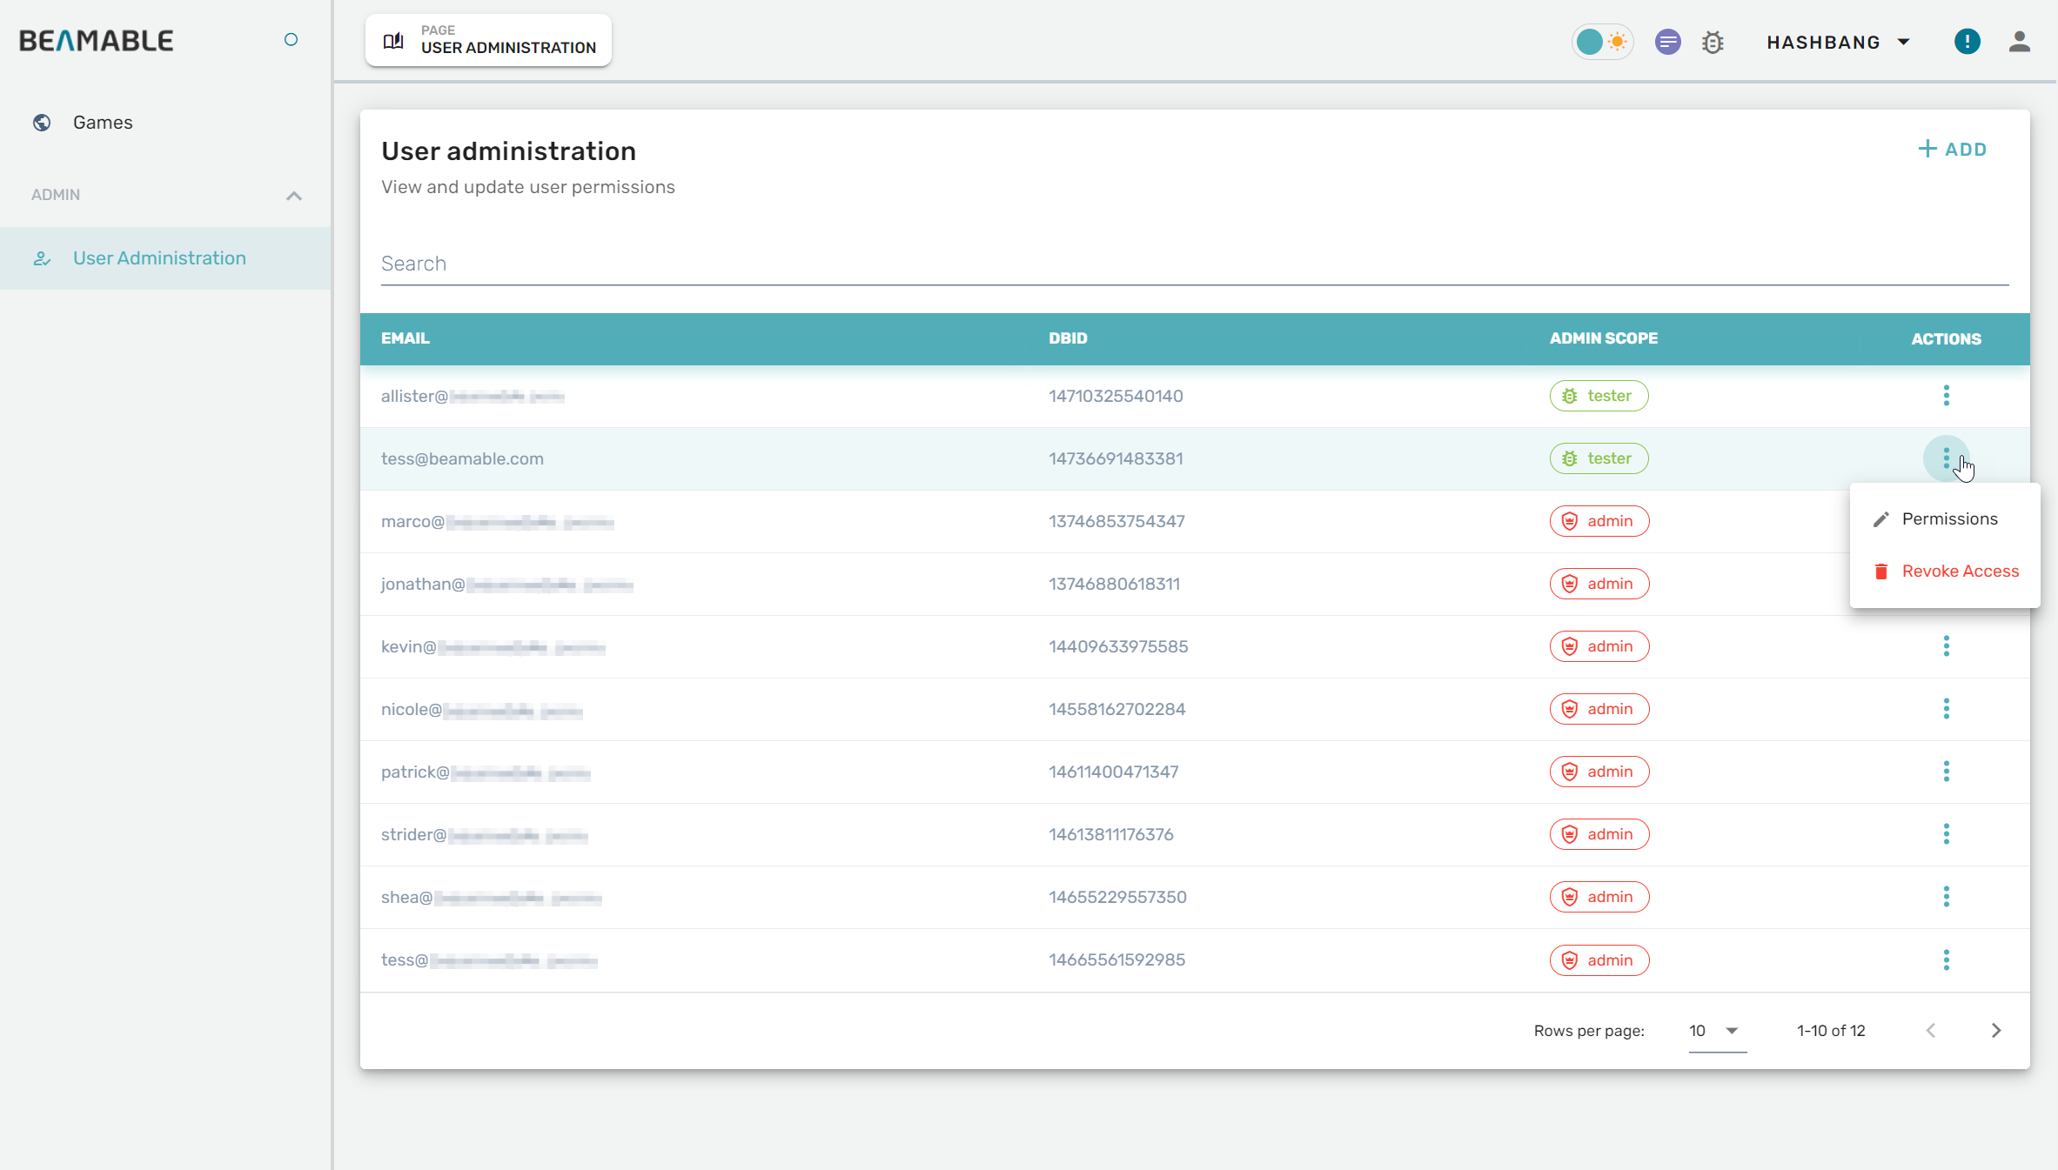This screenshot has width=2058, height=1170.
Task: Click the blue alert notification icon
Action: pyautogui.click(x=1967, y=42)
